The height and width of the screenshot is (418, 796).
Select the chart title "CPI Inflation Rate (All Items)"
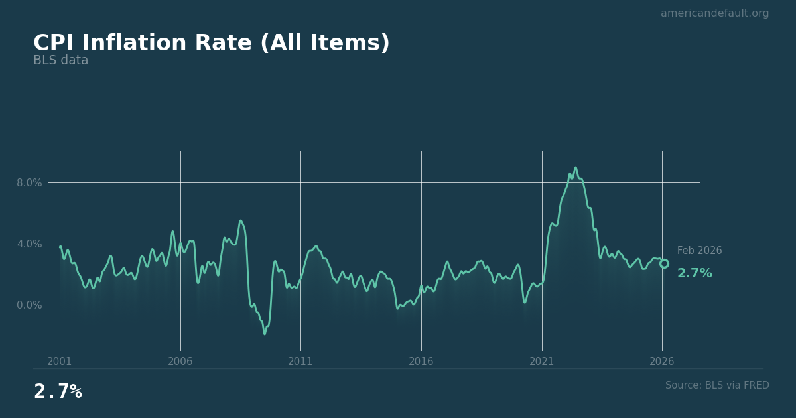pyautogui.click(x=212, y=44)
